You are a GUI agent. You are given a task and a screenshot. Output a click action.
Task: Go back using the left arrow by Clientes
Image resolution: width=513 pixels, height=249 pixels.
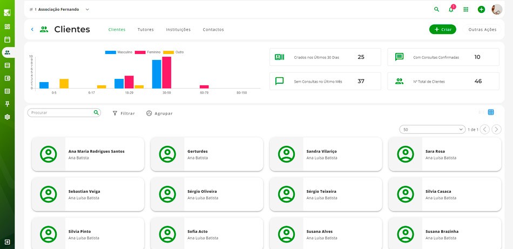point(32,29)
